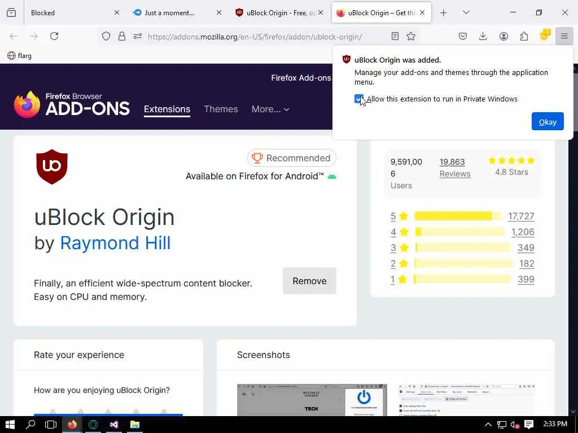
Task: Click the 4 star rating bar
Action: [x=460, y=232]
